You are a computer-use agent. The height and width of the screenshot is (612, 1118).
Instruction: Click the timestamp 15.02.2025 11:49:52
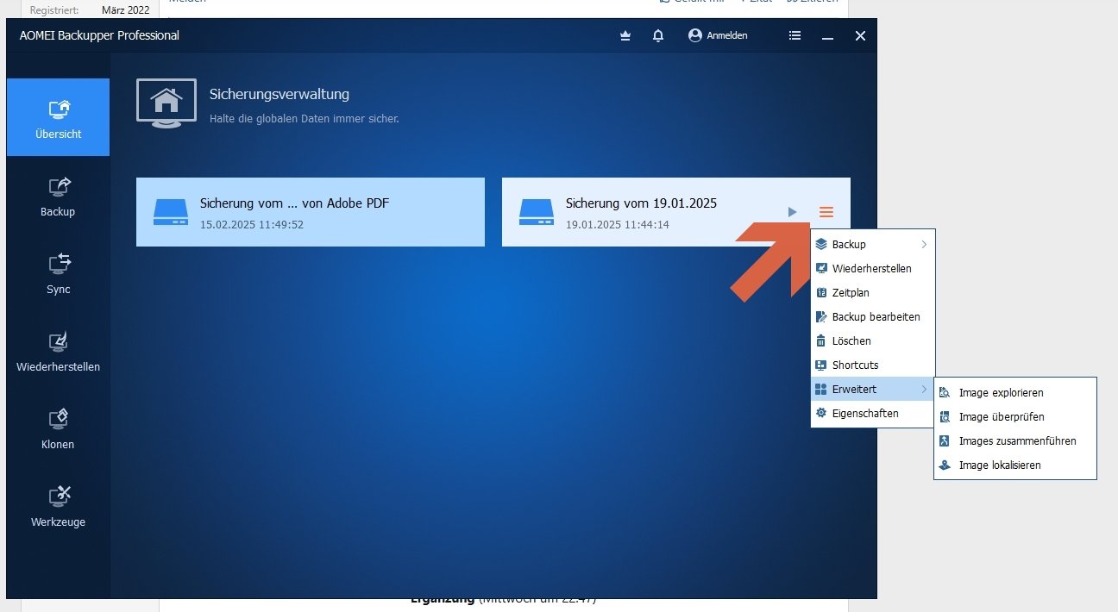pos(252,225)
